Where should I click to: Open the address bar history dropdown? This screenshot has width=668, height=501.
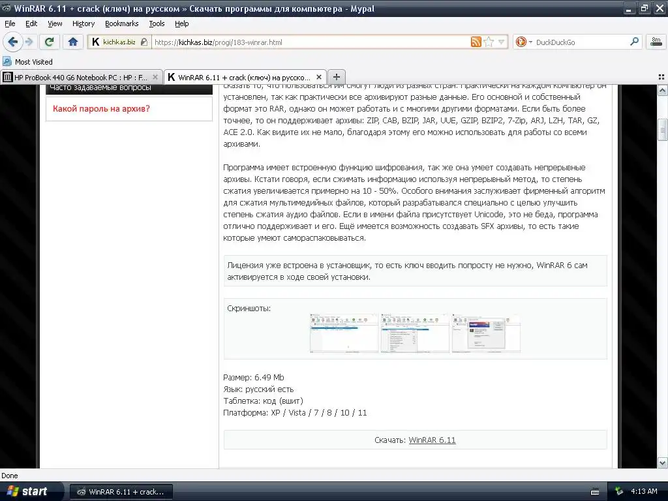click(502, 42)
